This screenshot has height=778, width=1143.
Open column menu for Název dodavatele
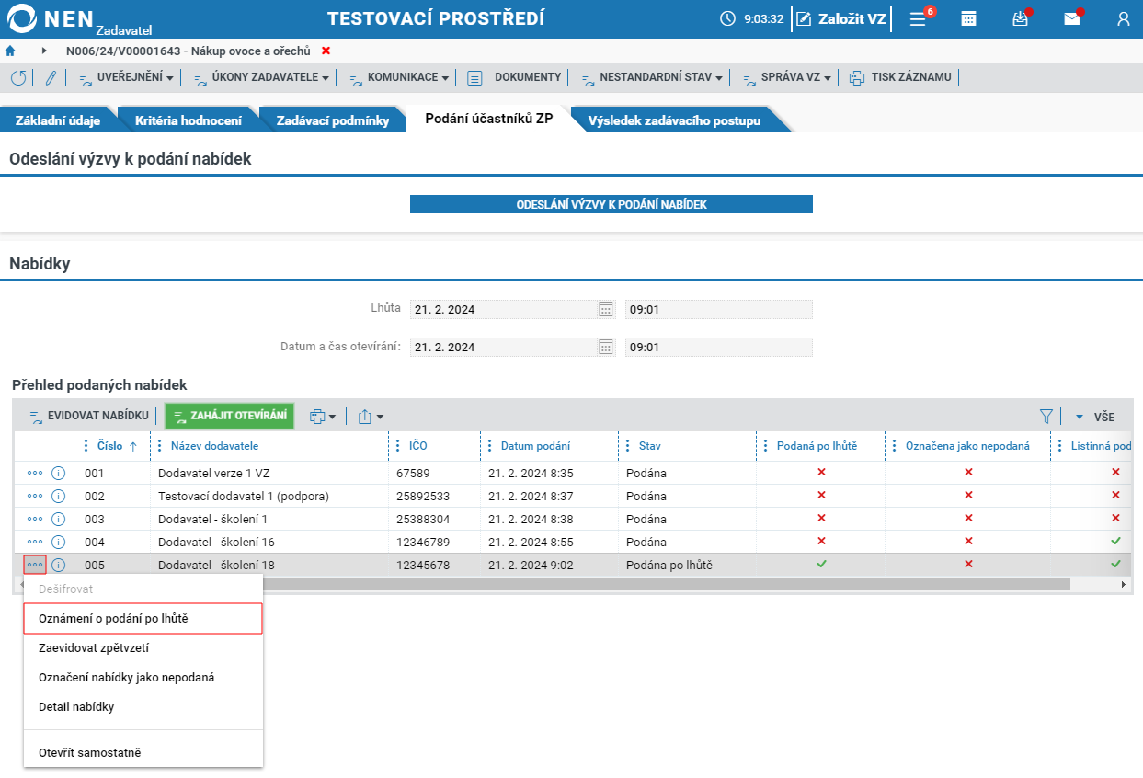tap(160, 446)
